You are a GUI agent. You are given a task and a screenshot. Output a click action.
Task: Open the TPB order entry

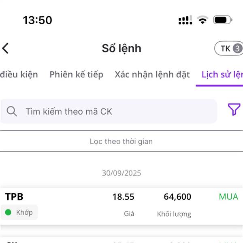click(122, 206)
